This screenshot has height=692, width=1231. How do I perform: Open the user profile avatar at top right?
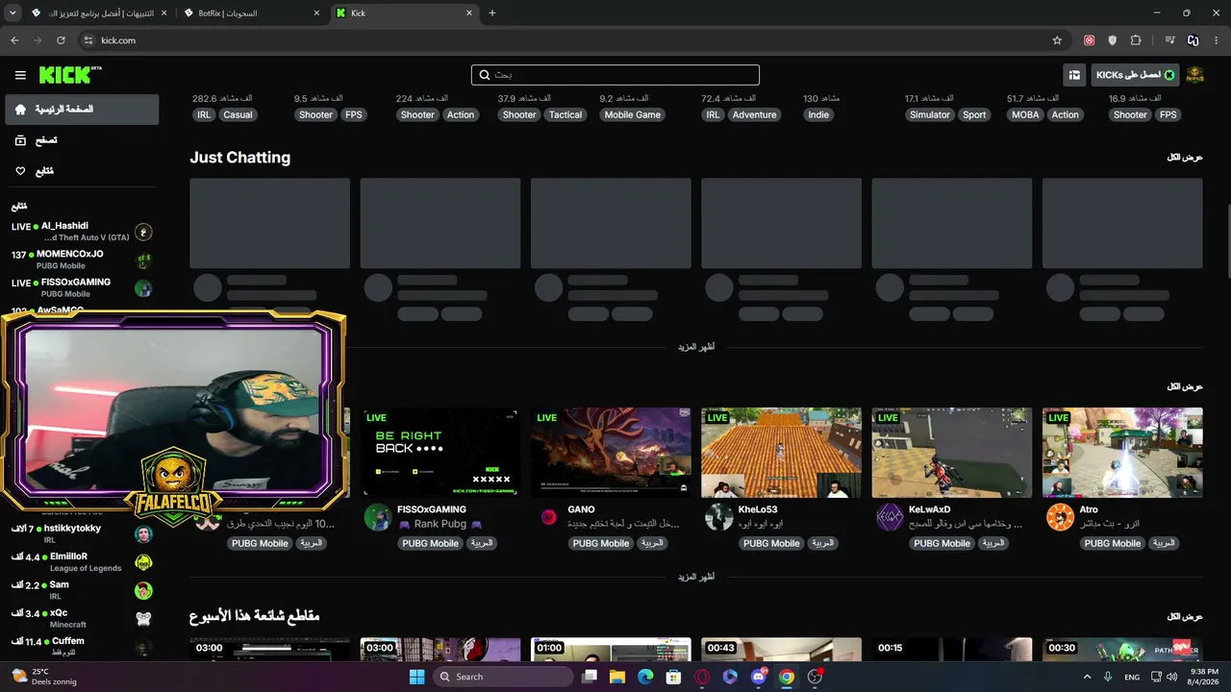[x=1195, y=75]
